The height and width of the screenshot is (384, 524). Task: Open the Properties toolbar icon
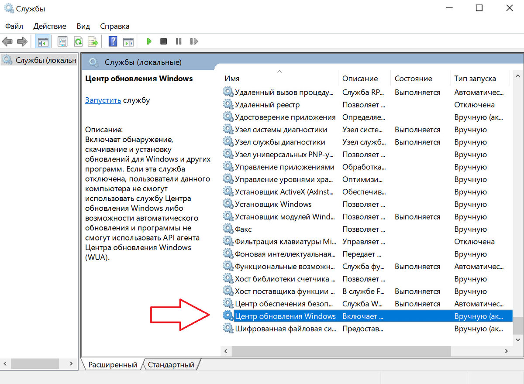[63, 41]
